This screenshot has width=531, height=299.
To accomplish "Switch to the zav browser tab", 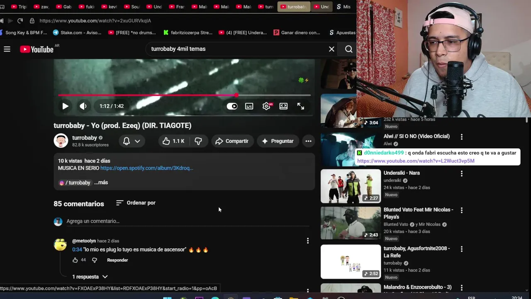I will [41, 7].
